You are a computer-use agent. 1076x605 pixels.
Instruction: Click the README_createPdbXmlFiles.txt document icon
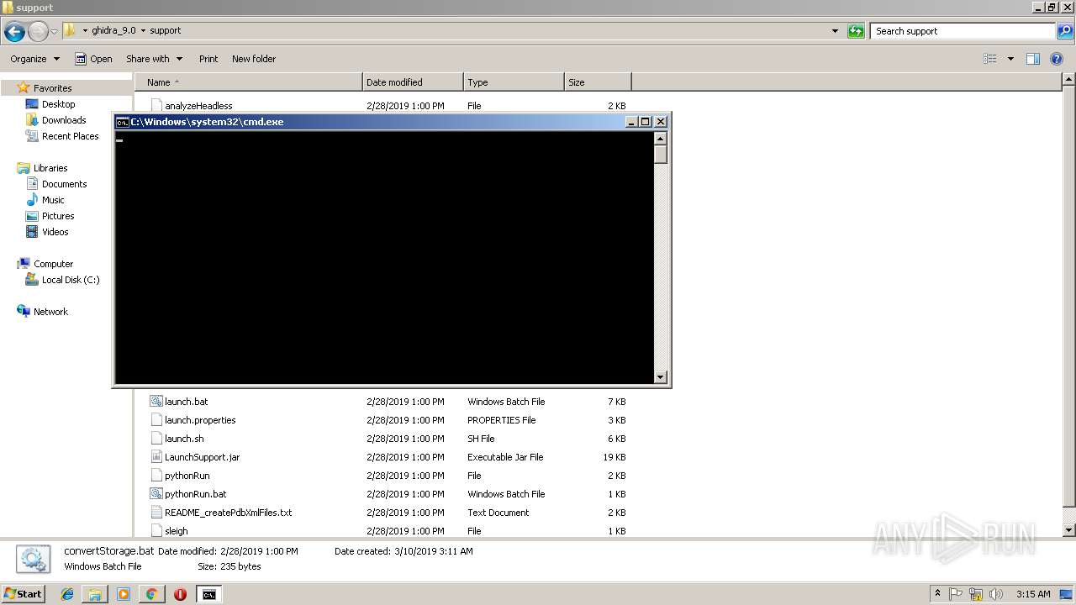[x=156, y=513]
